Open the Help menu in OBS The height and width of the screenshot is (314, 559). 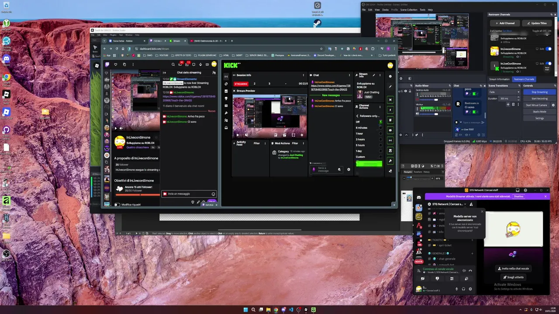click(x=430, y=10)
